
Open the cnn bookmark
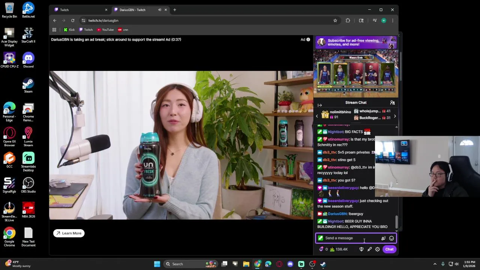pos(123,30)
